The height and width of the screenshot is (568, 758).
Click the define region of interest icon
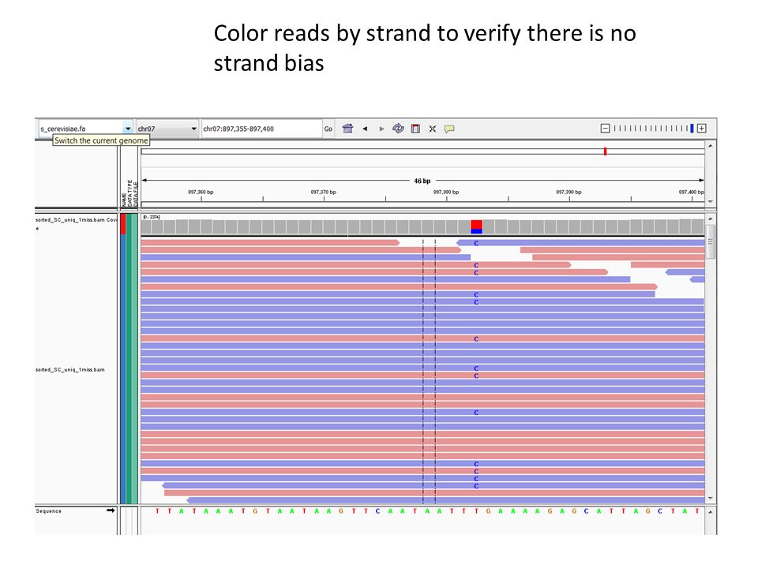coord(415,129)
